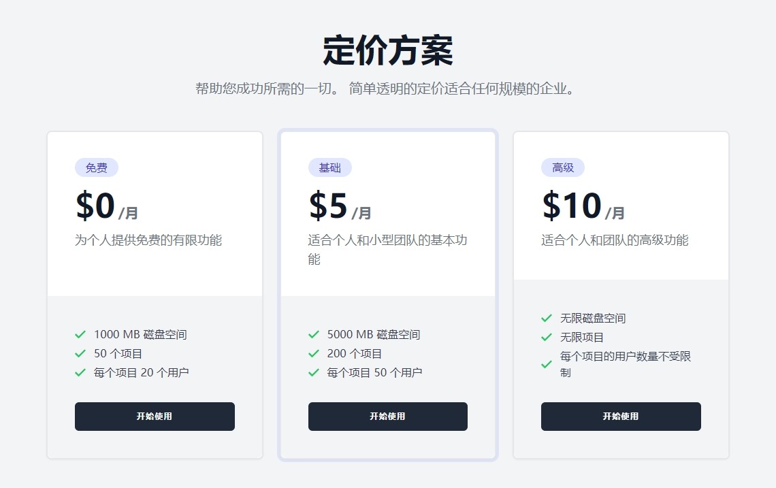Click the checkmark beside 每个项目的用户数量不受限制
This screenshot has height=488, width=776.
tap(547, 365)
